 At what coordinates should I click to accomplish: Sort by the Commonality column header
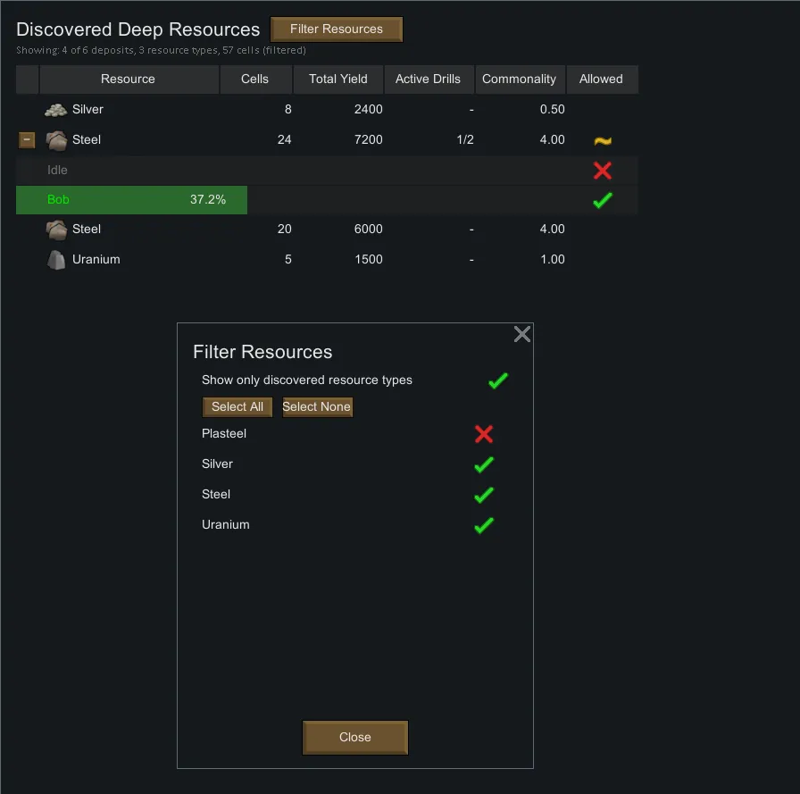coord(519,79)
